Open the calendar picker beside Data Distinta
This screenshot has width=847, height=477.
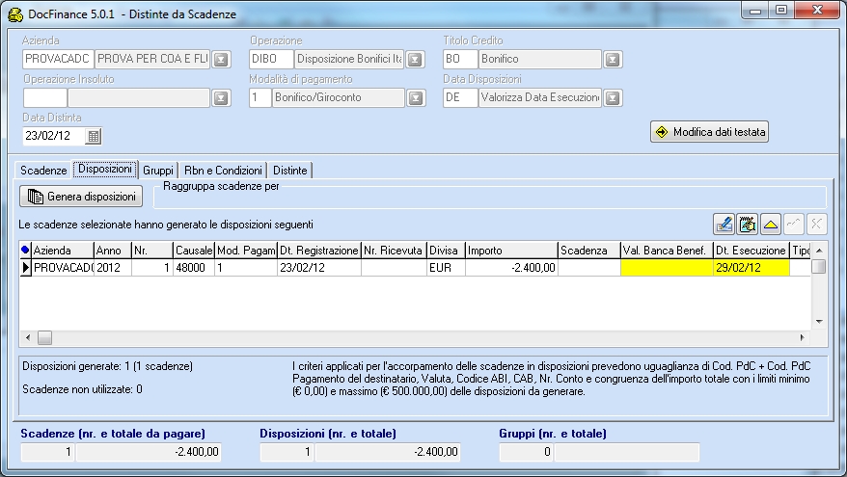(95, 136)
